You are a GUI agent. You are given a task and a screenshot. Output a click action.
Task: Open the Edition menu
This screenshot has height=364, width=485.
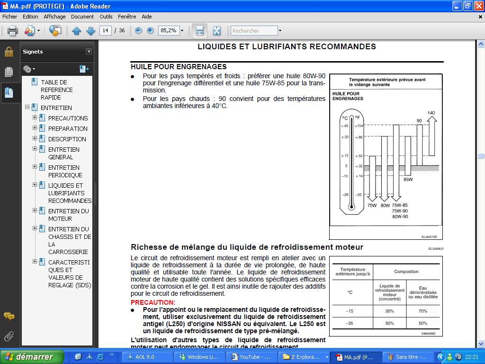click(x=30, y=17)
